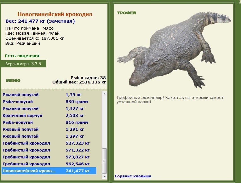Select Гребнистый крокодил 527,323 кг row
Viewport: 241px width, 183px height.
click(49, 143)
